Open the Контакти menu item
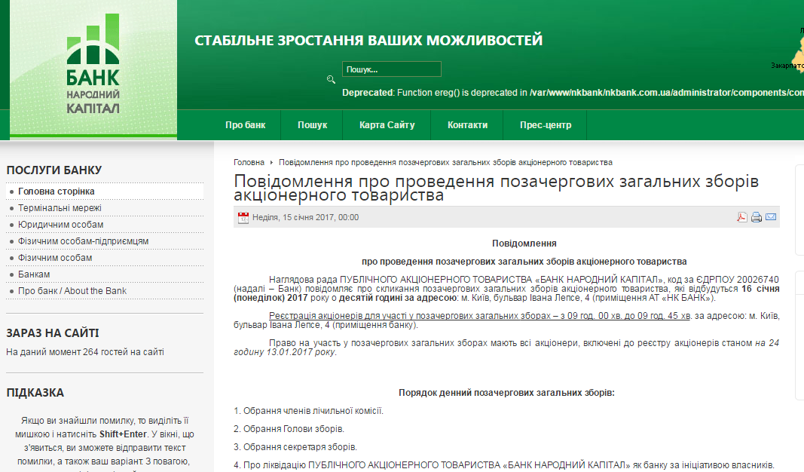The width and height of the screenshot is (804, 472). [468, 124]
